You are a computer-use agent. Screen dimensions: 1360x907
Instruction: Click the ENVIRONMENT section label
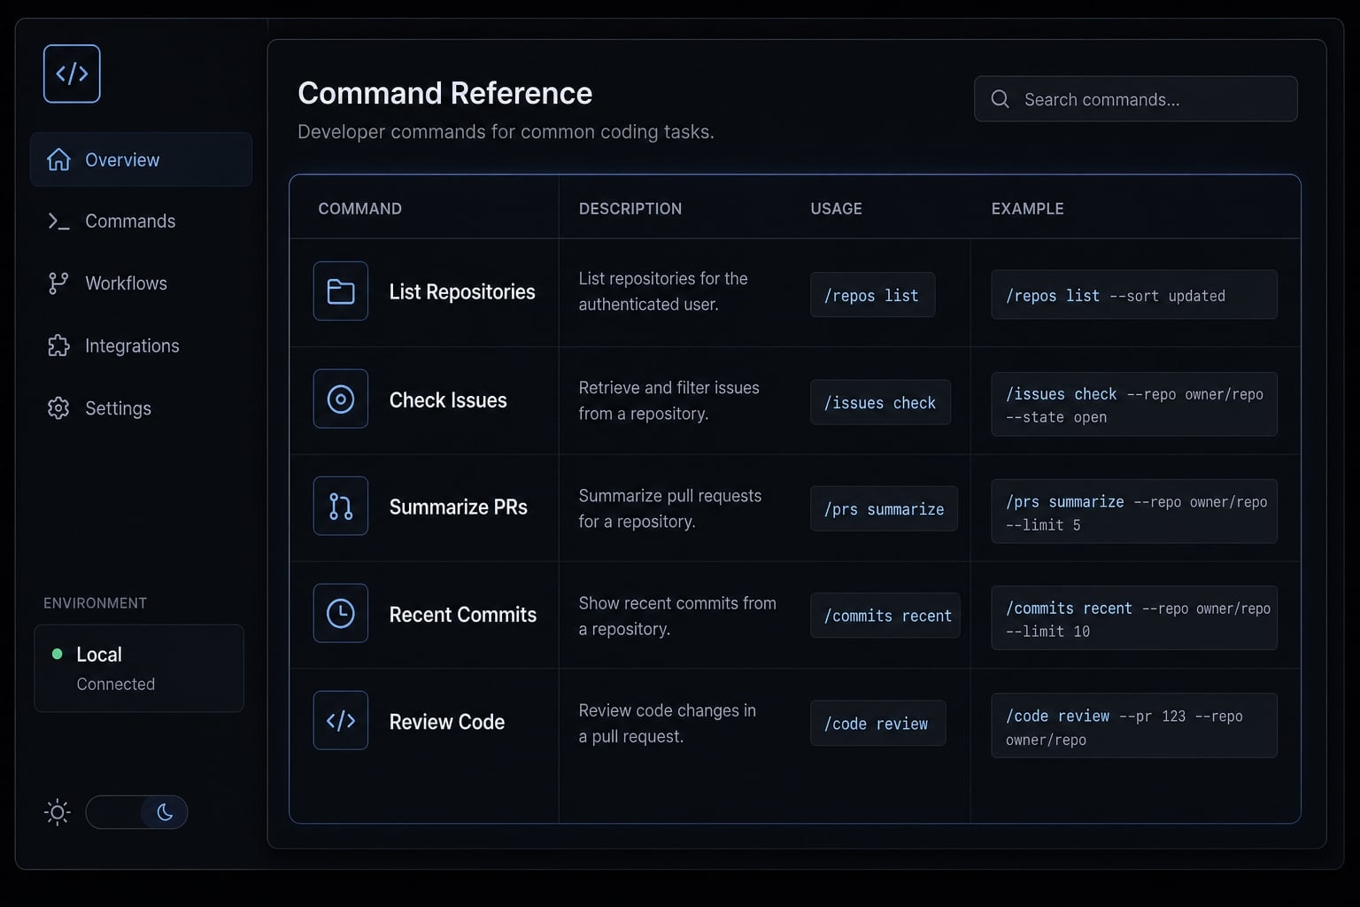point(95,602)
